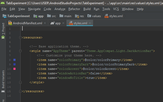Open the Window menu
163x102 pixels.
128,9
